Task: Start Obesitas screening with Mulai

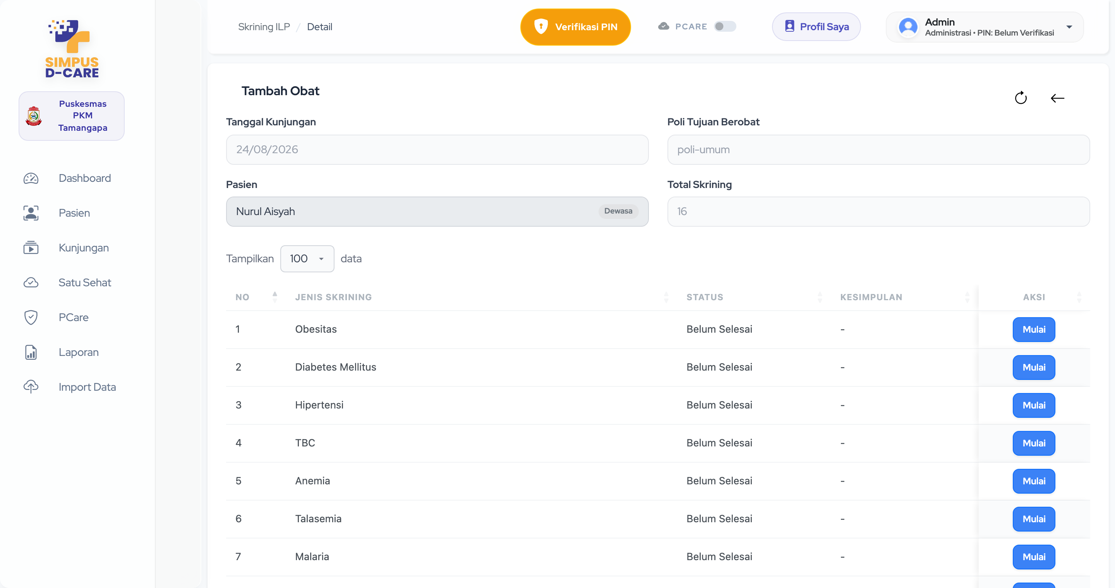Action: coord(1034,330)
